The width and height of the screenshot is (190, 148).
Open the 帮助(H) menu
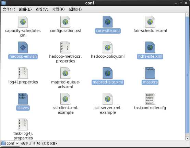tap(75, 9)
